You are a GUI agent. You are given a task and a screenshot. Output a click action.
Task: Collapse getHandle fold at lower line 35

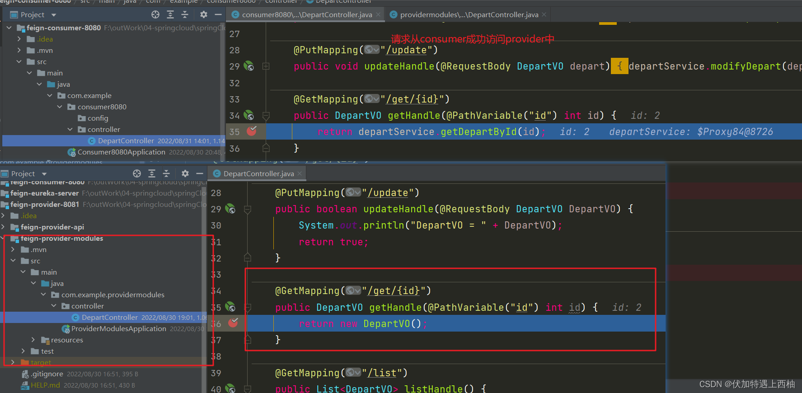pos(248,308)
